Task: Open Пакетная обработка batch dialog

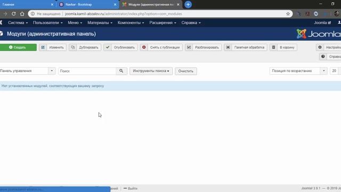Action: (246, 47)
